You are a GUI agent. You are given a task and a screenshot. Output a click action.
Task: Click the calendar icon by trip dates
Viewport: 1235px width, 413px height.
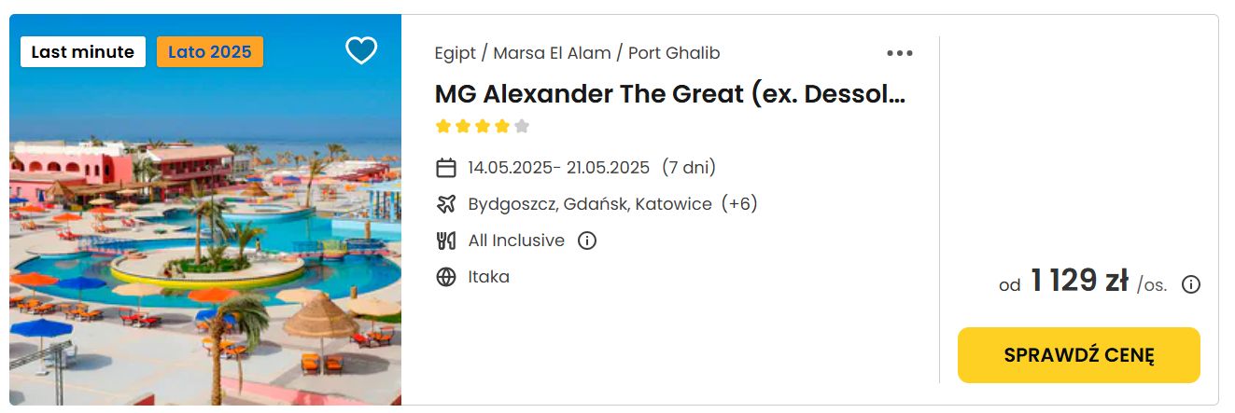click(x=446, y=168)
